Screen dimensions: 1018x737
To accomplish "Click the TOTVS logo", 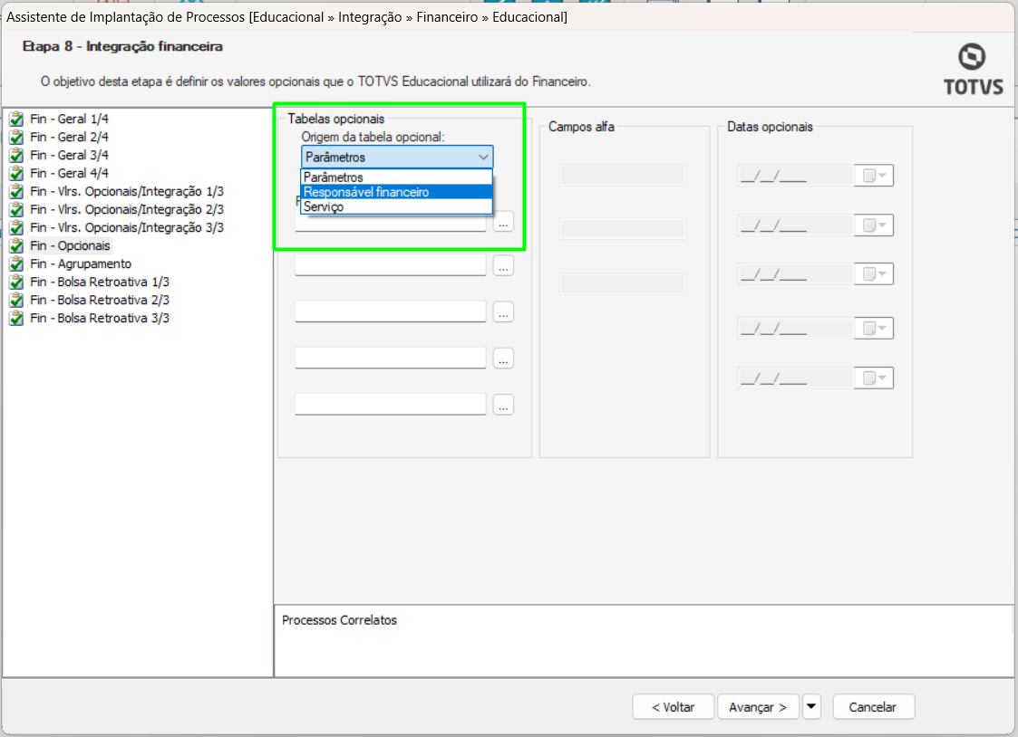I will 973,70.
